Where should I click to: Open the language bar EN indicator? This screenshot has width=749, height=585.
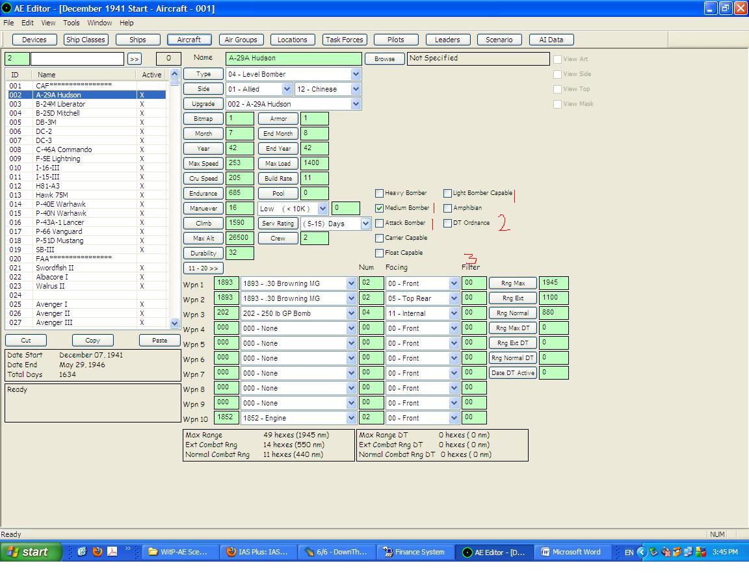(628, 552)
